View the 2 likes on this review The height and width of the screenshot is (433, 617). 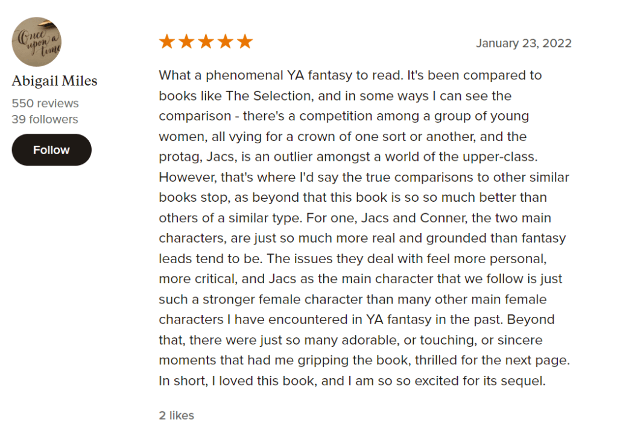(177, 415)
